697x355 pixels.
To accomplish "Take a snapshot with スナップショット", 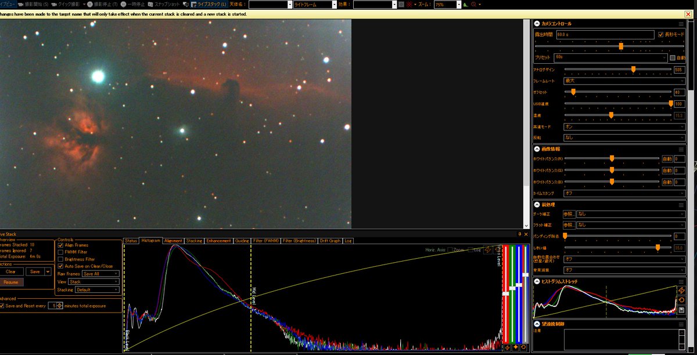I will click(x=164, y=4).
